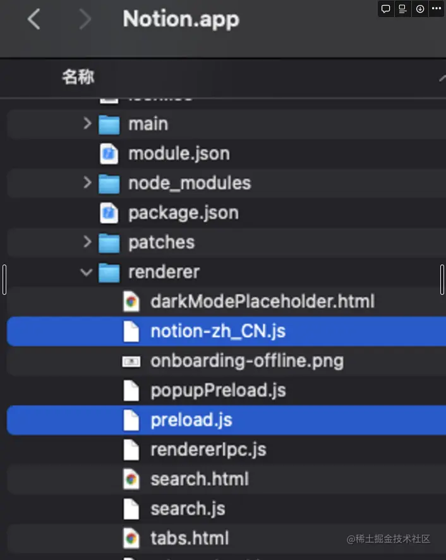446x560 pixels.
Task: Collapse the renderer folder chevron
Action: (x=87, y=273)
